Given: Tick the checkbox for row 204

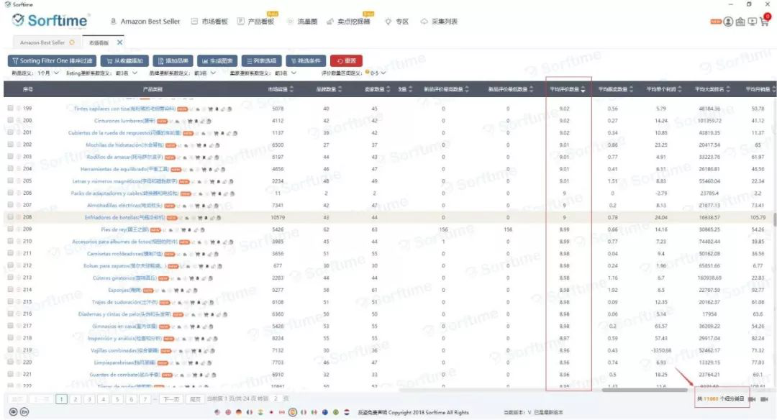Looking at the screenshot, I should pos(10,168).
